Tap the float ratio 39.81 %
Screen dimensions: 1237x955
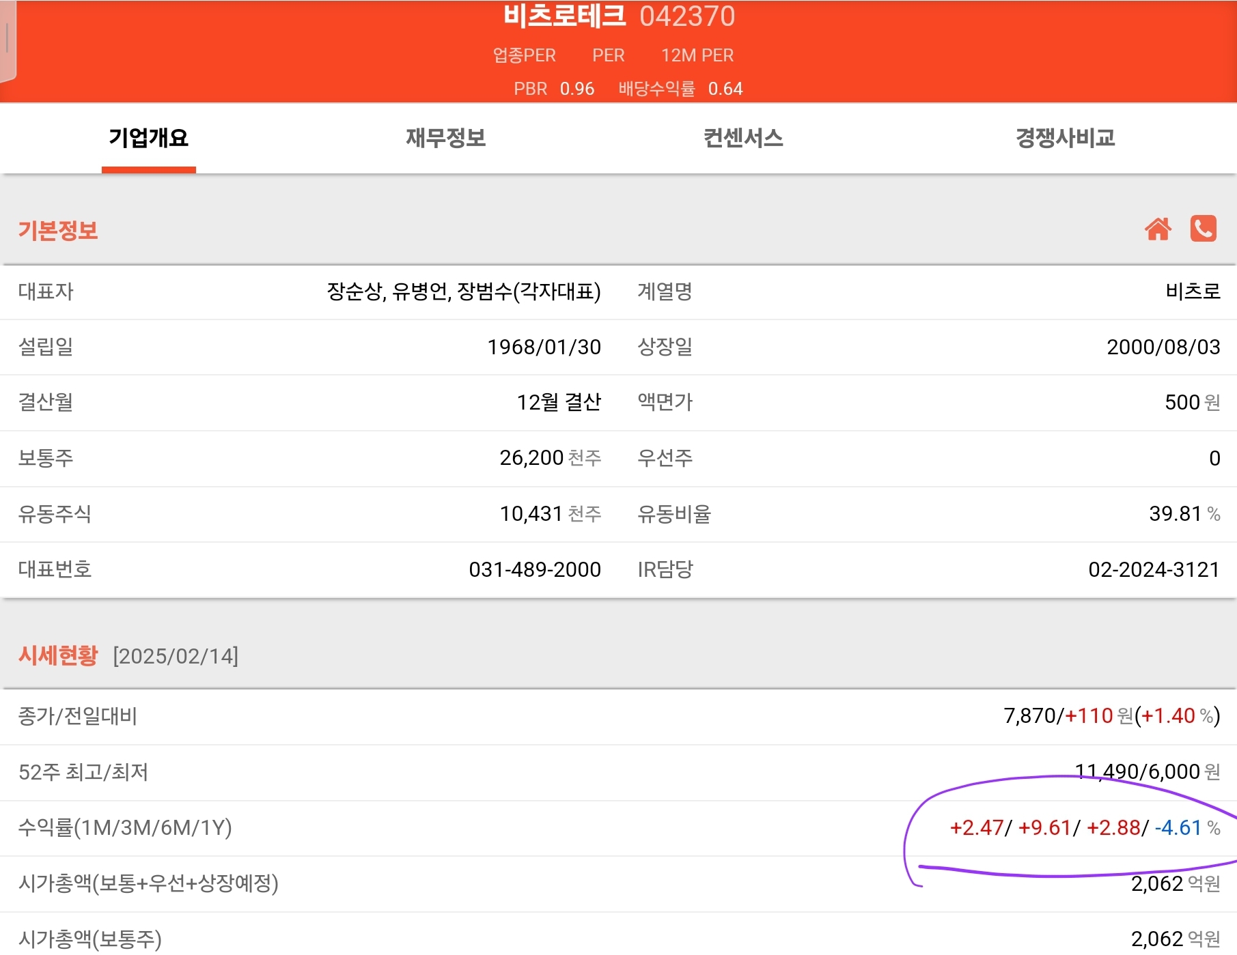1184,514
